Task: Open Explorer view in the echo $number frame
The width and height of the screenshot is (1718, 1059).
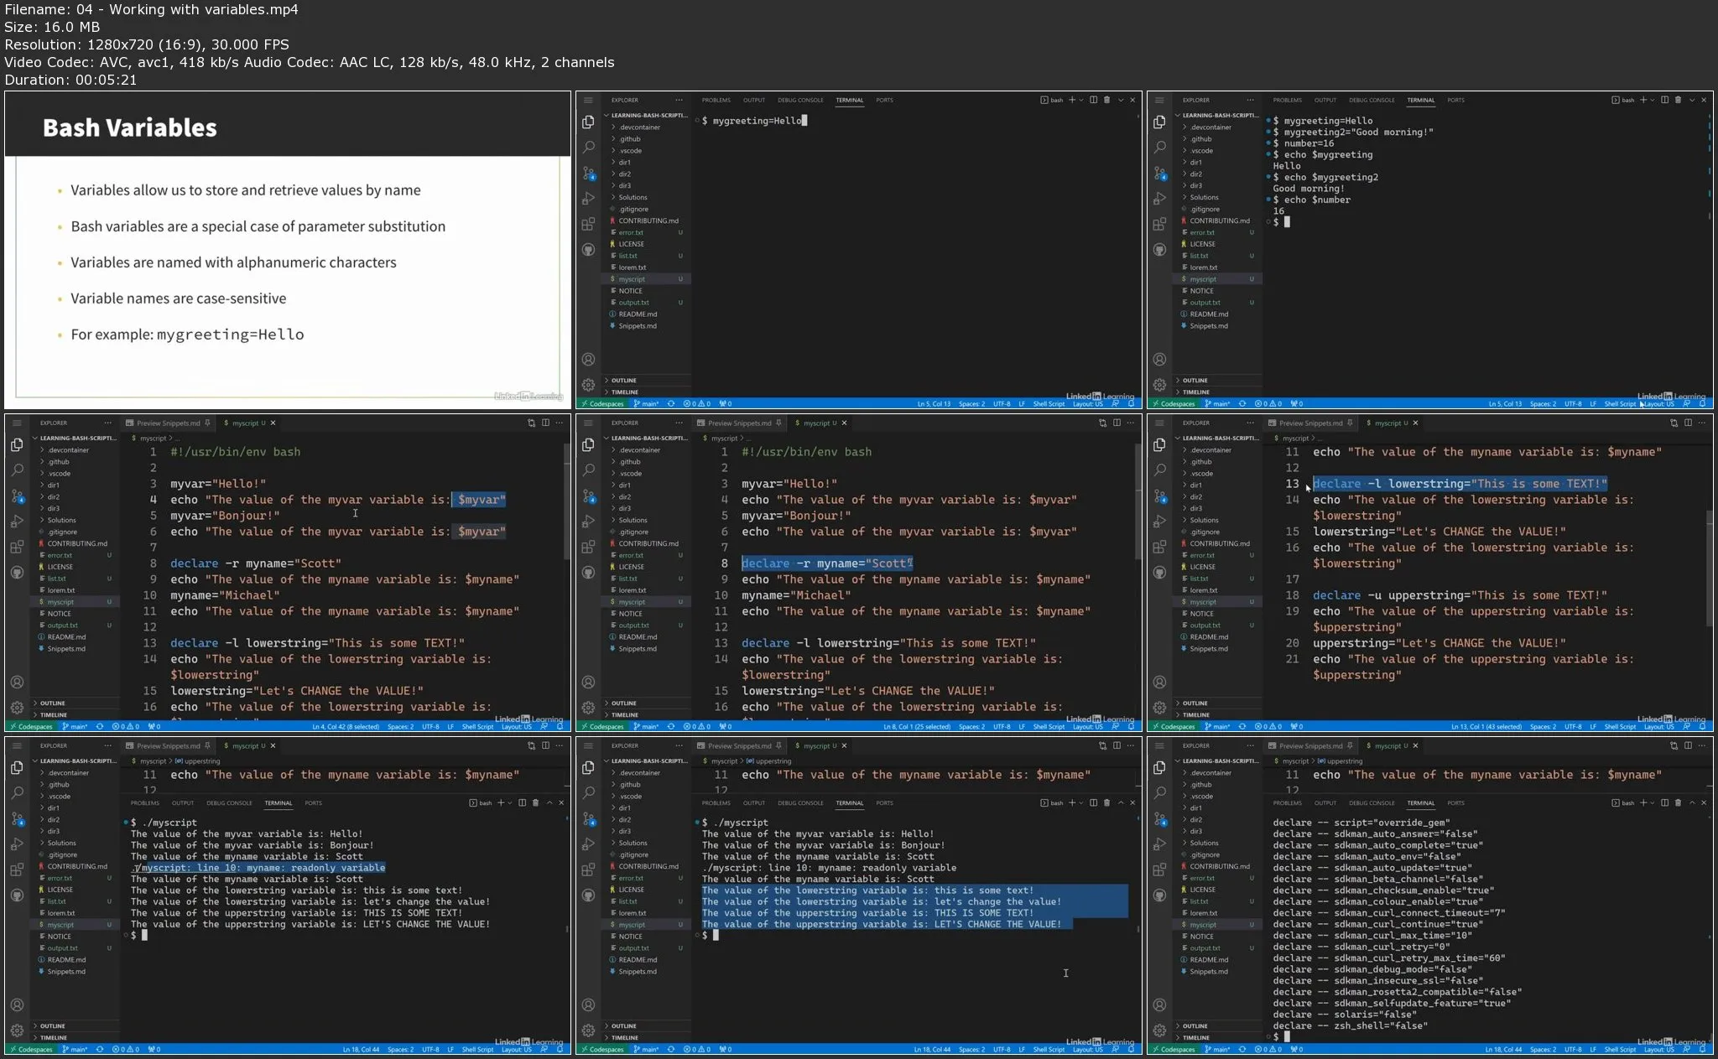Action: tap(1159, 122)
